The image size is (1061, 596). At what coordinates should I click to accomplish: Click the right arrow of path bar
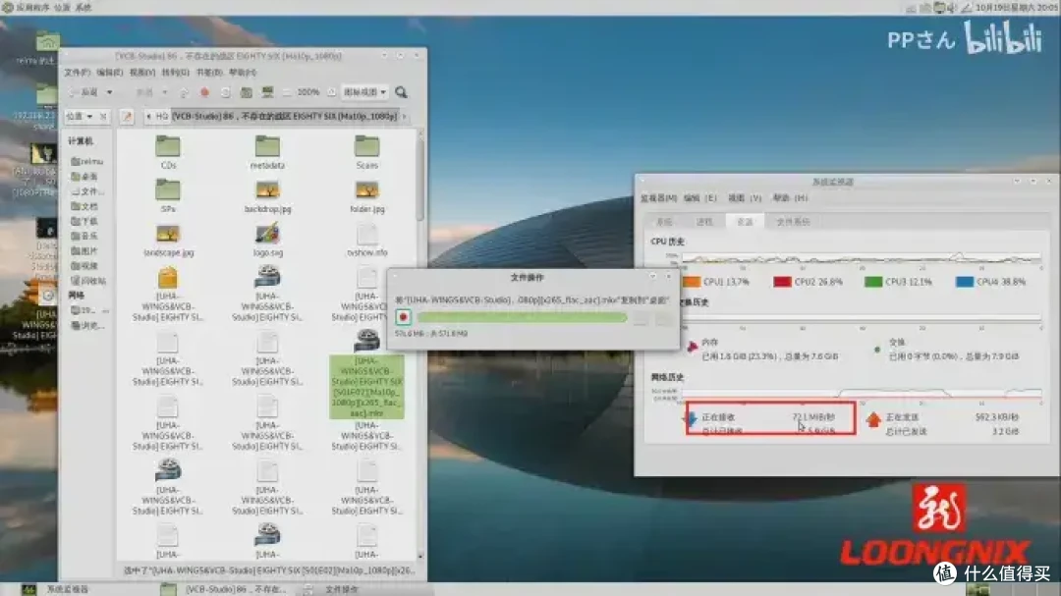point(405,117)
